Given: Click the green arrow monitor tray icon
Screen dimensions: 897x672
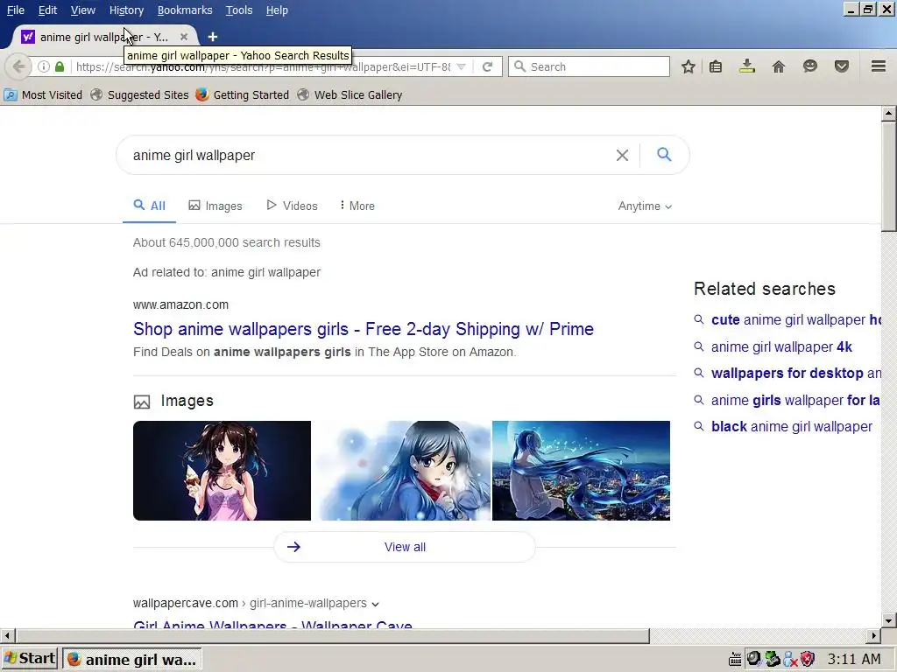Looking at the screenshot, I should point(773,659).
